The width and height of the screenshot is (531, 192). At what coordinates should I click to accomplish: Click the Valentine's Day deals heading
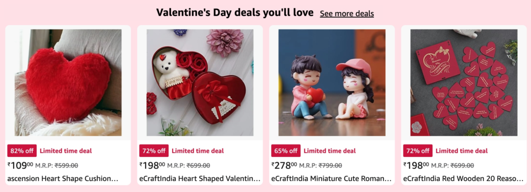point(235,13)
